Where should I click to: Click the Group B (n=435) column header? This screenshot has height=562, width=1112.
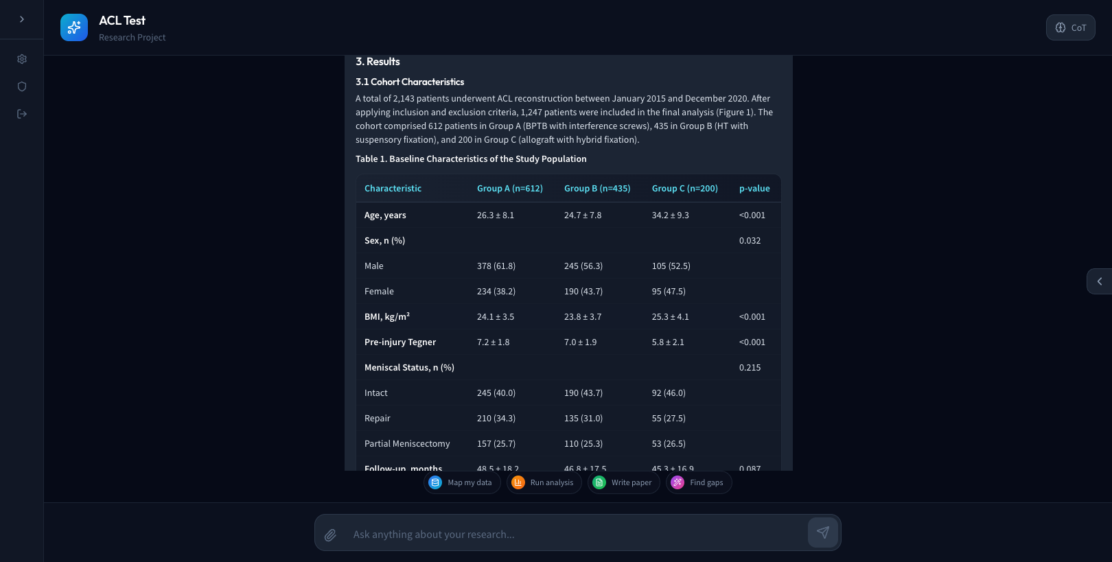pos(596,189)
